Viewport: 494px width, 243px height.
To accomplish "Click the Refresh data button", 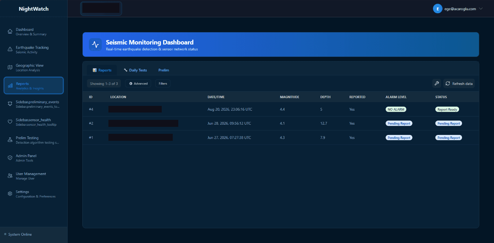I will tap(459, 83).
